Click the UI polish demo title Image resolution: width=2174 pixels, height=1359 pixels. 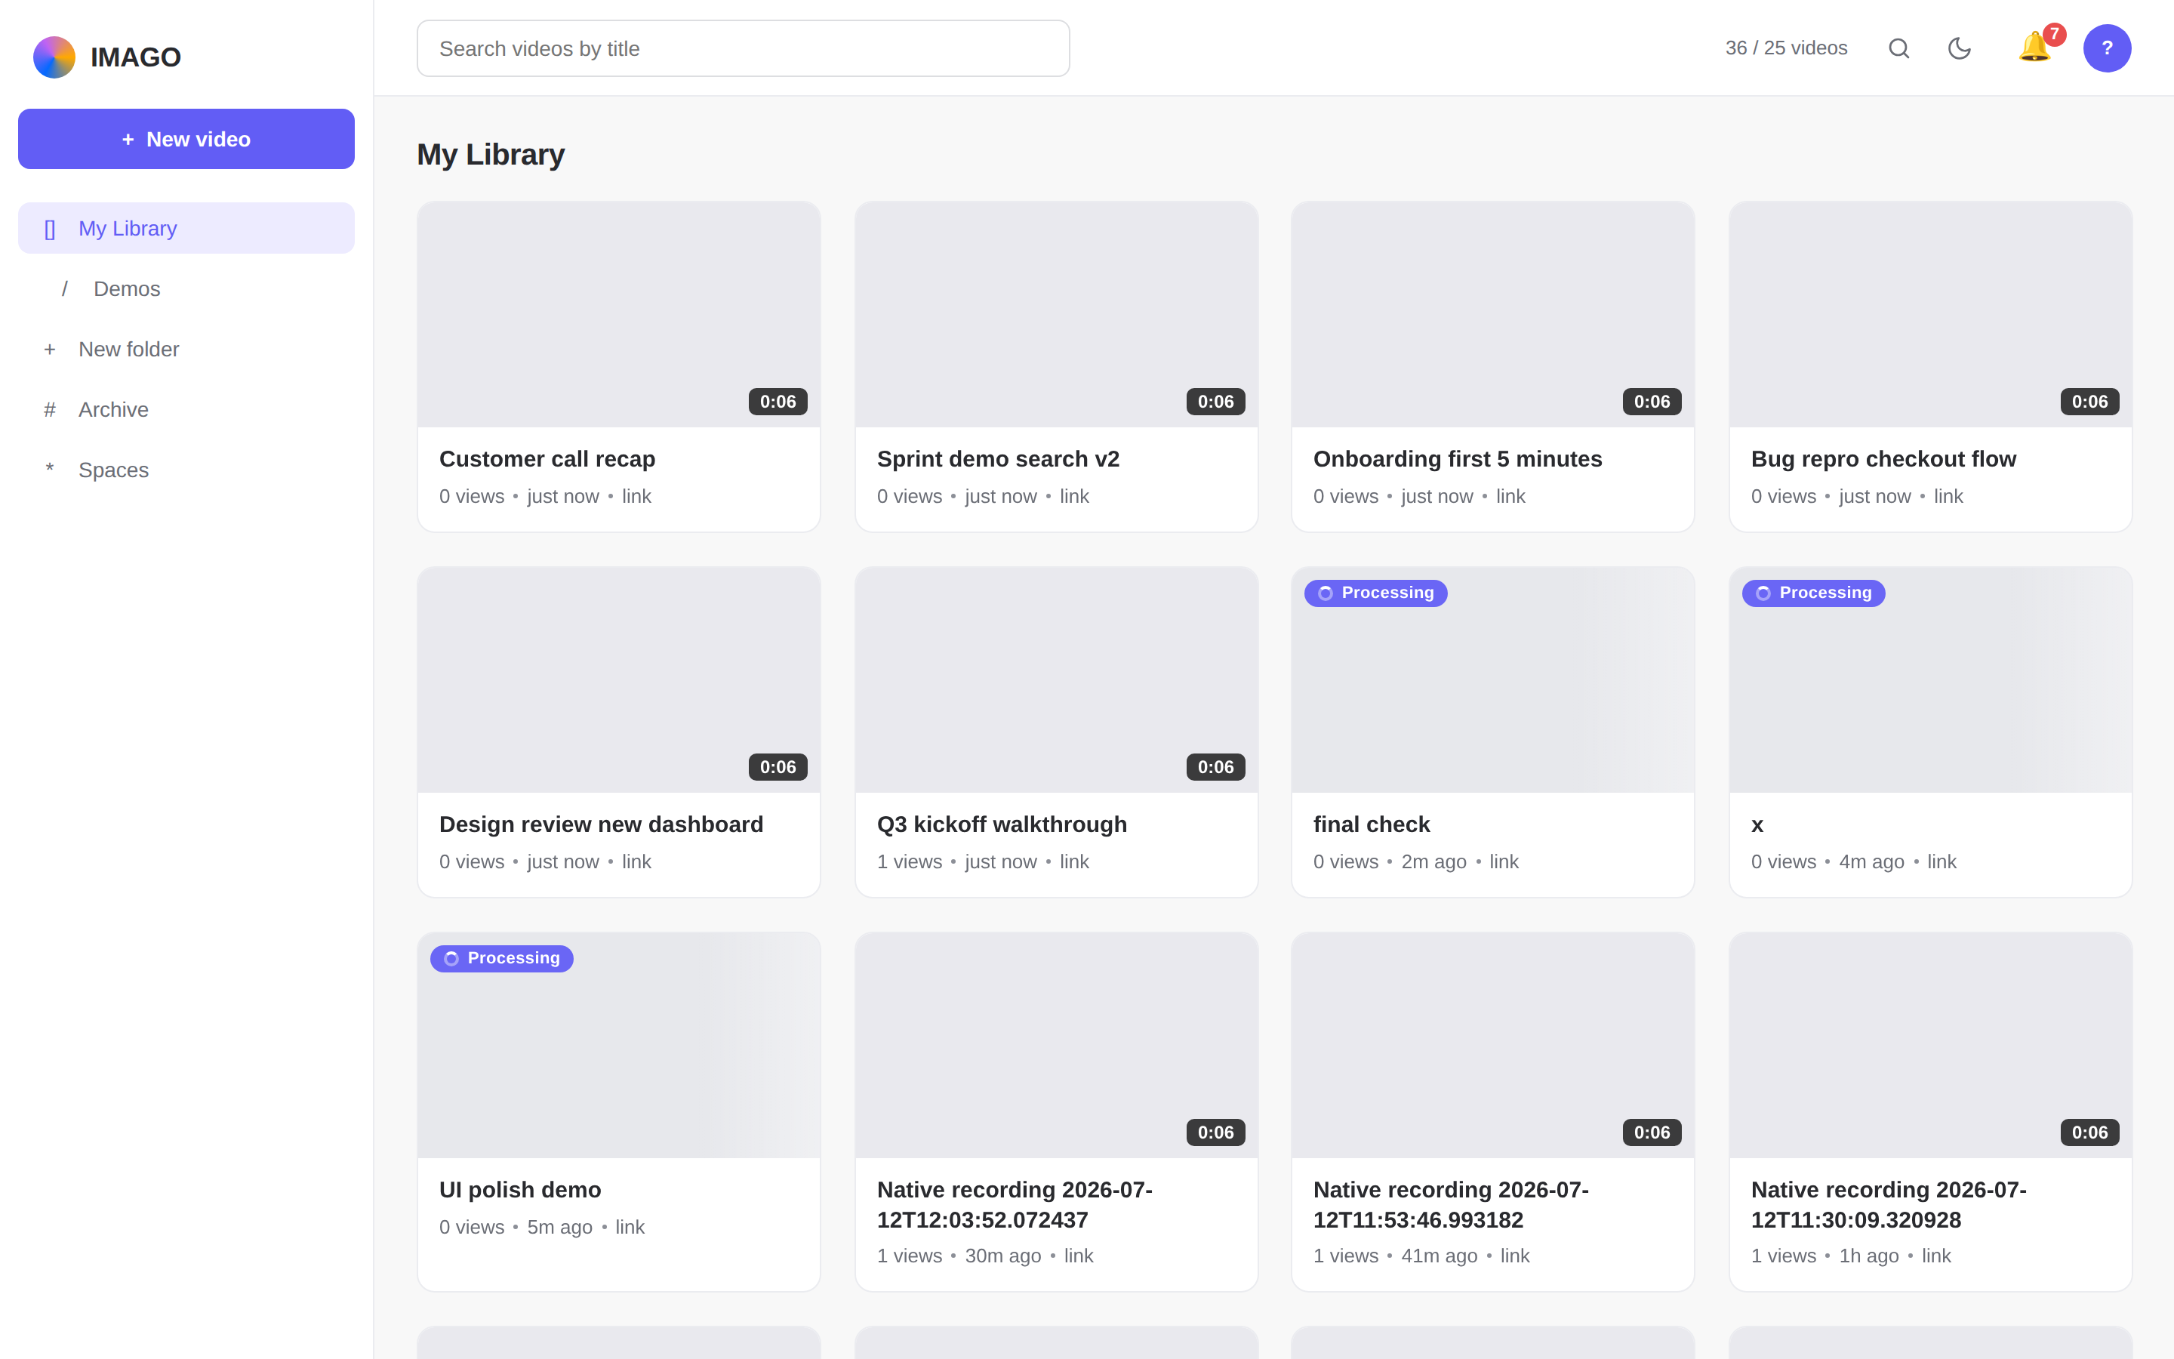coord(520,1190)
